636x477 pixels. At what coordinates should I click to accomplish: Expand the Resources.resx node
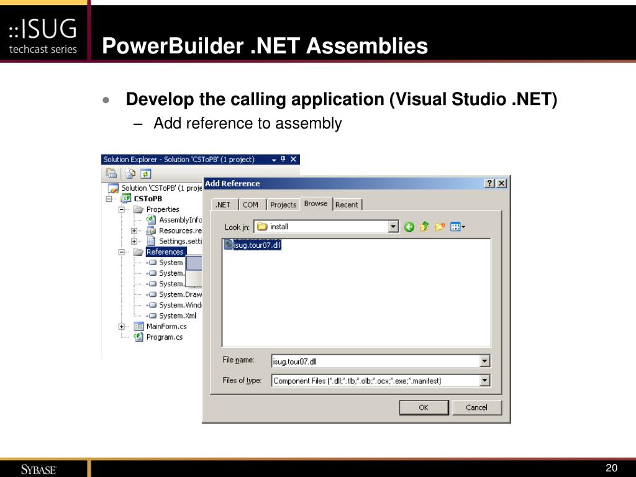coord(134,231)
